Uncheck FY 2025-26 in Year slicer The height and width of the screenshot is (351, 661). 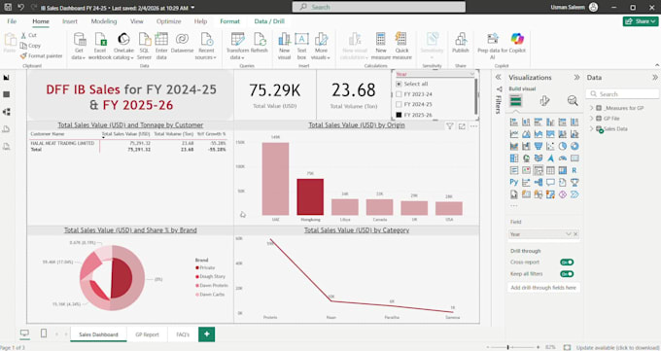click(399, 115)
